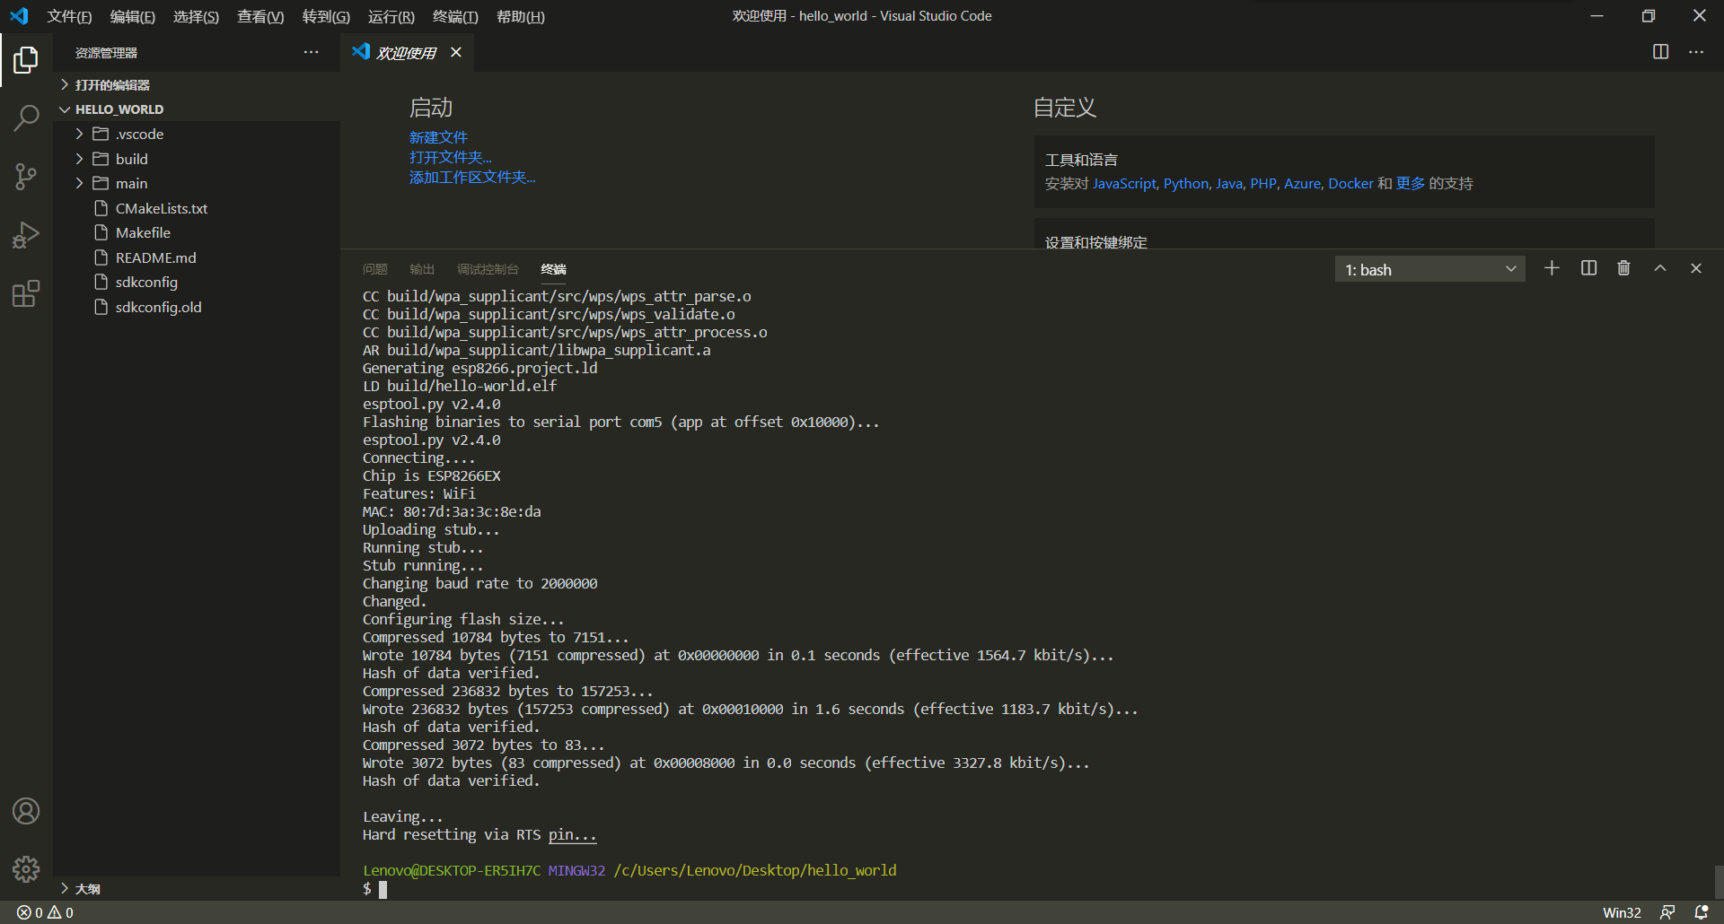The image size is (1724, 924).
Task: Open the 转到(G) menu
Action: point(326,16)
